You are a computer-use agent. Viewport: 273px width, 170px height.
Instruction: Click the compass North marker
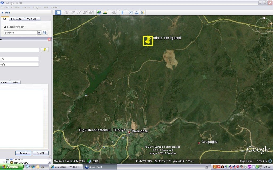tap(264, 18)
